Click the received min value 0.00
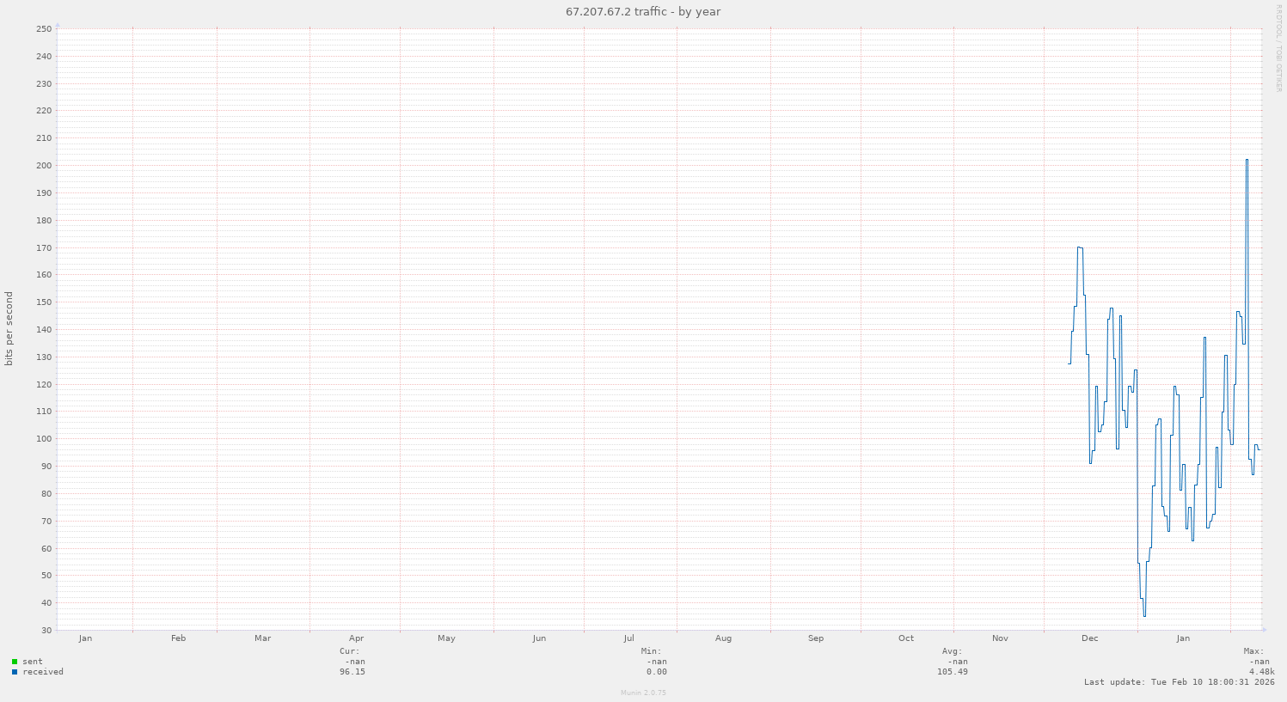 [656, 672]
